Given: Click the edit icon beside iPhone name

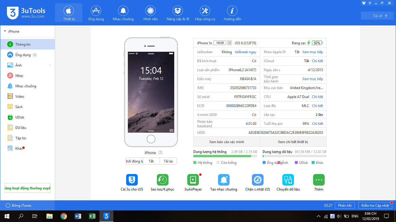Looking at the screenshot, I should coord(161,153).
